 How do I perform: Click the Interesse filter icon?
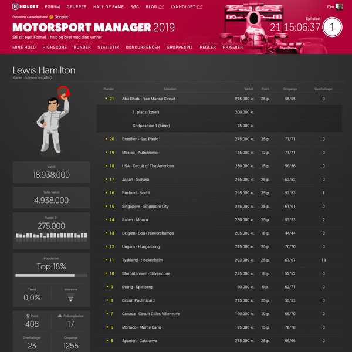71,298
